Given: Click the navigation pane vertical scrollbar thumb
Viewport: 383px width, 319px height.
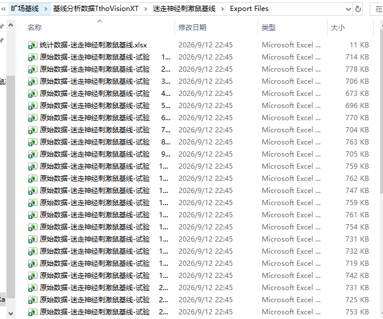Looking at the screenshot, I should [11, 187].
